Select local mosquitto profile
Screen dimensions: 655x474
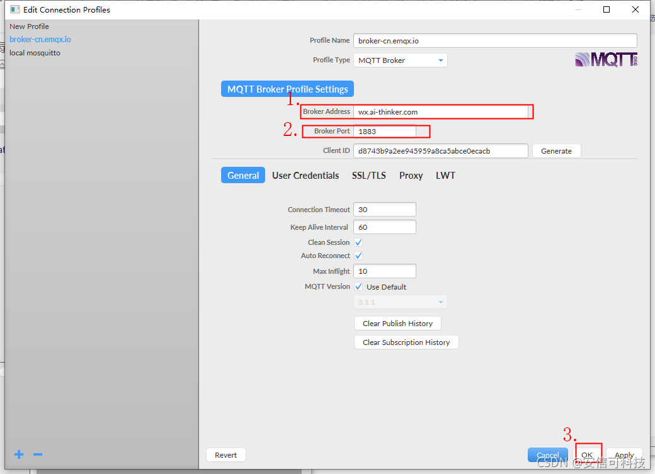pyautogui.click(x=35, y=53)
